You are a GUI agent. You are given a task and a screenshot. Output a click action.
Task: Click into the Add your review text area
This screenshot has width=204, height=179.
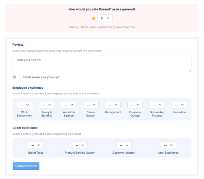pos(102,64)
